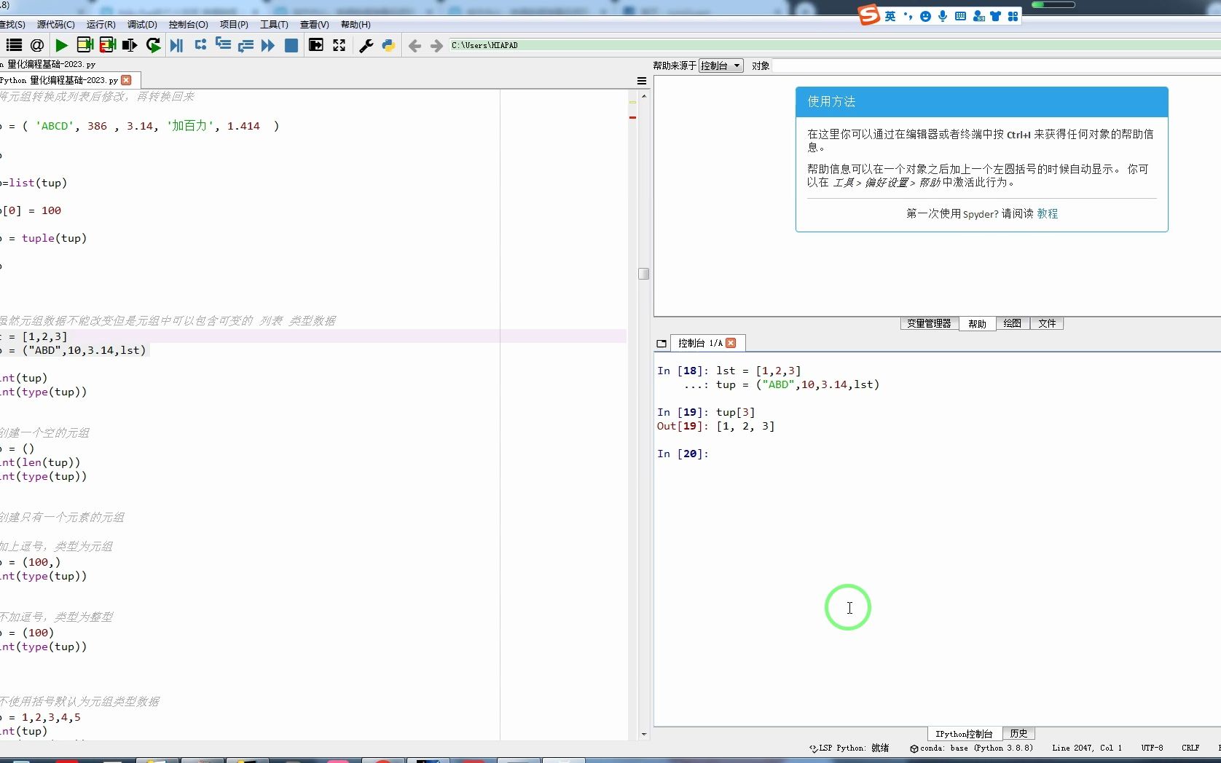Click editor scrollbar down arrow
This screenshot has height=763, width=1221.
(643, 735)
